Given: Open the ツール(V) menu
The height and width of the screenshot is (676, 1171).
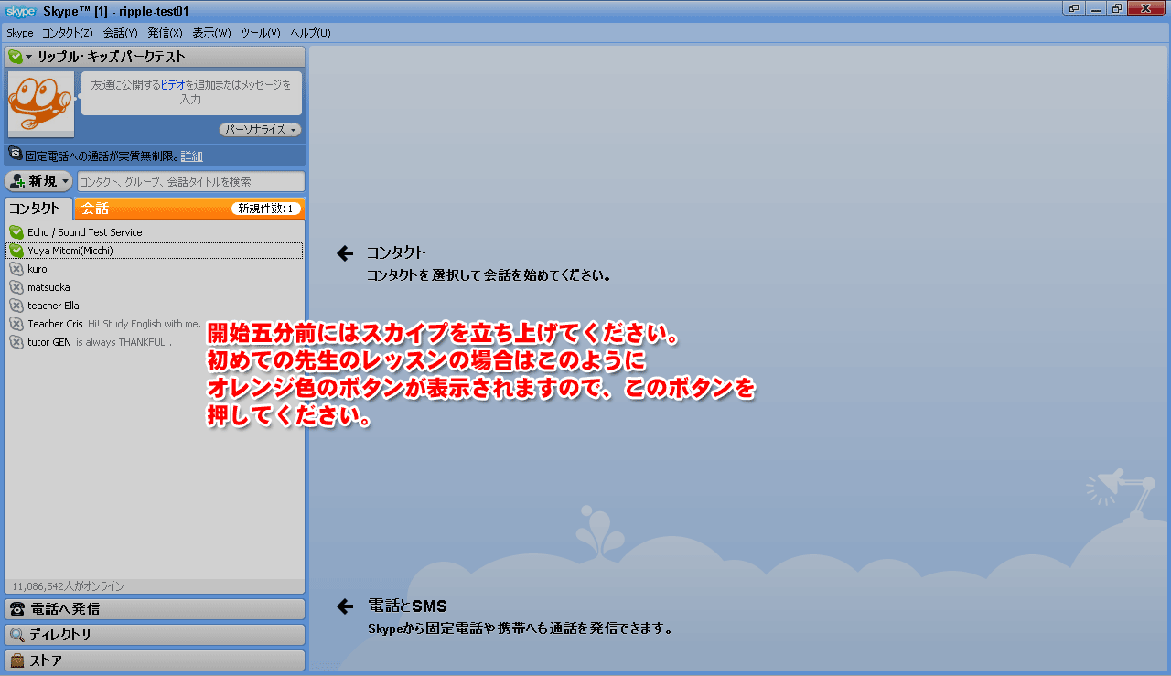Looking at the screenshot, I should pyautogui.click(x=260, y=33).
